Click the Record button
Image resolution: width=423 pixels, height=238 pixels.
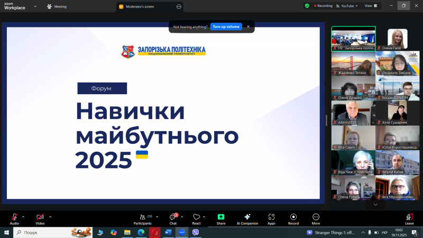coord(293,217)
